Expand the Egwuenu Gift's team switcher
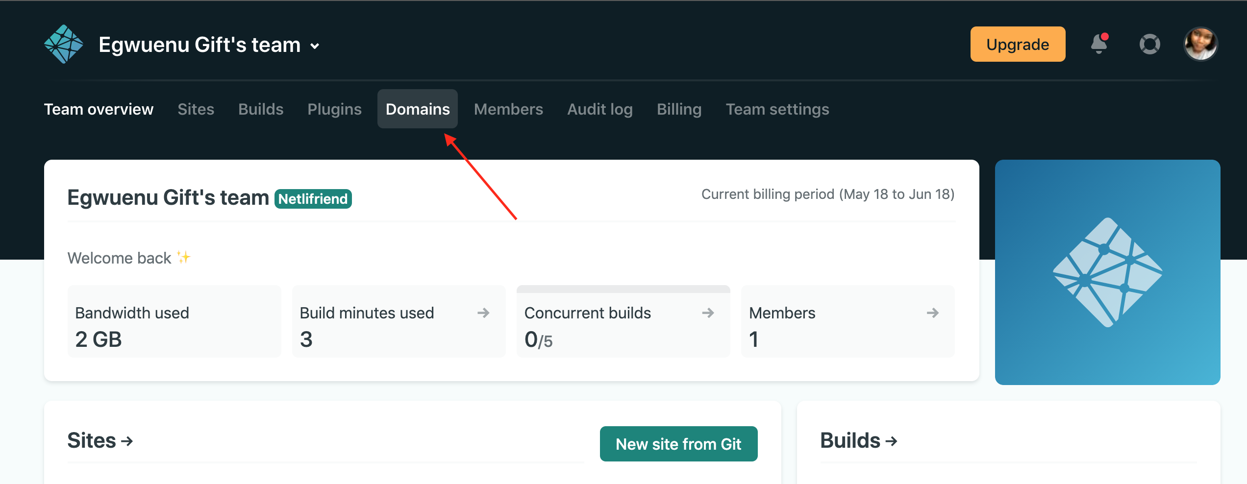The image size is (1247, 484). [x=315, y=46]
